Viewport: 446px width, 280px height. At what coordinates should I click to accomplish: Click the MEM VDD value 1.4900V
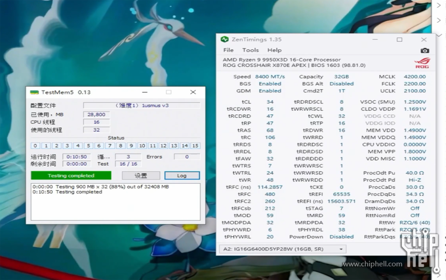click(x=415, y=130)
